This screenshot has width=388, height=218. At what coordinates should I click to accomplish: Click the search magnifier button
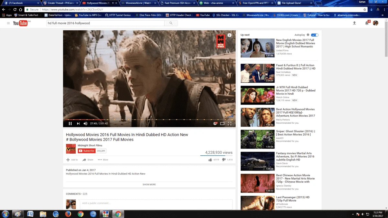tap(171, 23)
